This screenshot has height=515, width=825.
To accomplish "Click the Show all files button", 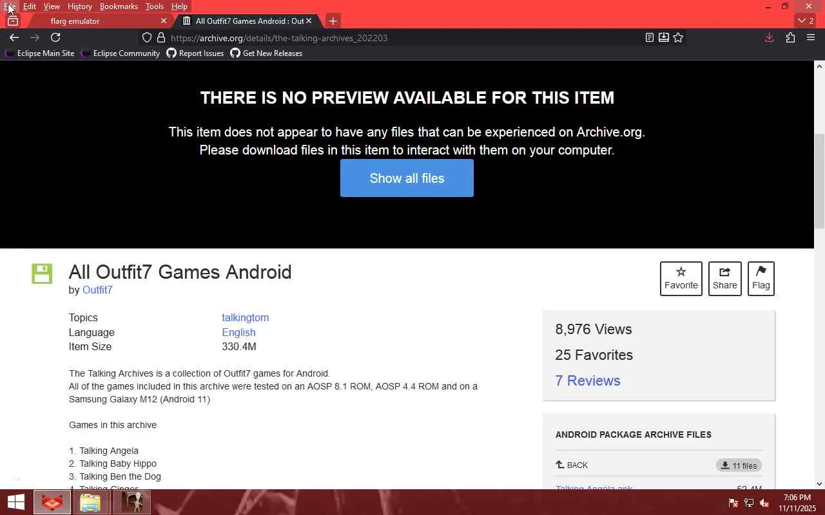I will pos(407,178).
